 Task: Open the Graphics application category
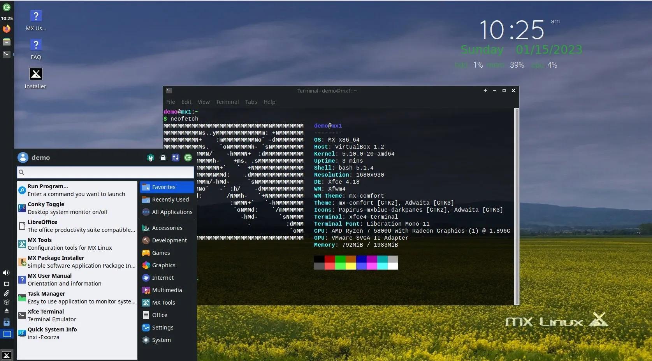[x=163, y=265]
